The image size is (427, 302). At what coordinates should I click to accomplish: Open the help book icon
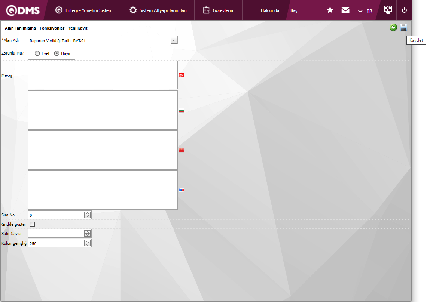click(x=388, y=10)
